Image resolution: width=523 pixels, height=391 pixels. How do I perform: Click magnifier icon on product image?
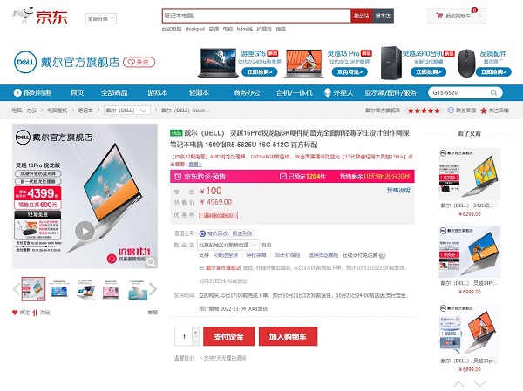(151, 262)
